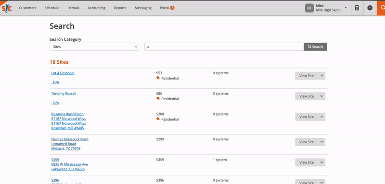Expand dropdown next to Lot 4 Cesspool View Site
This screenshot has width=385, height=184.
(x=321, y=76)
